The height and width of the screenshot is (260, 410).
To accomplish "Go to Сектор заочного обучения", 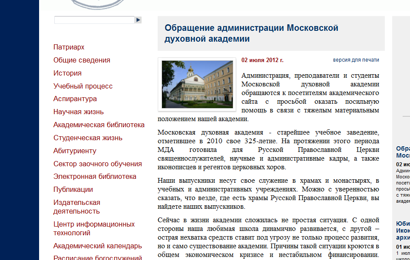I will click(98, 164).
